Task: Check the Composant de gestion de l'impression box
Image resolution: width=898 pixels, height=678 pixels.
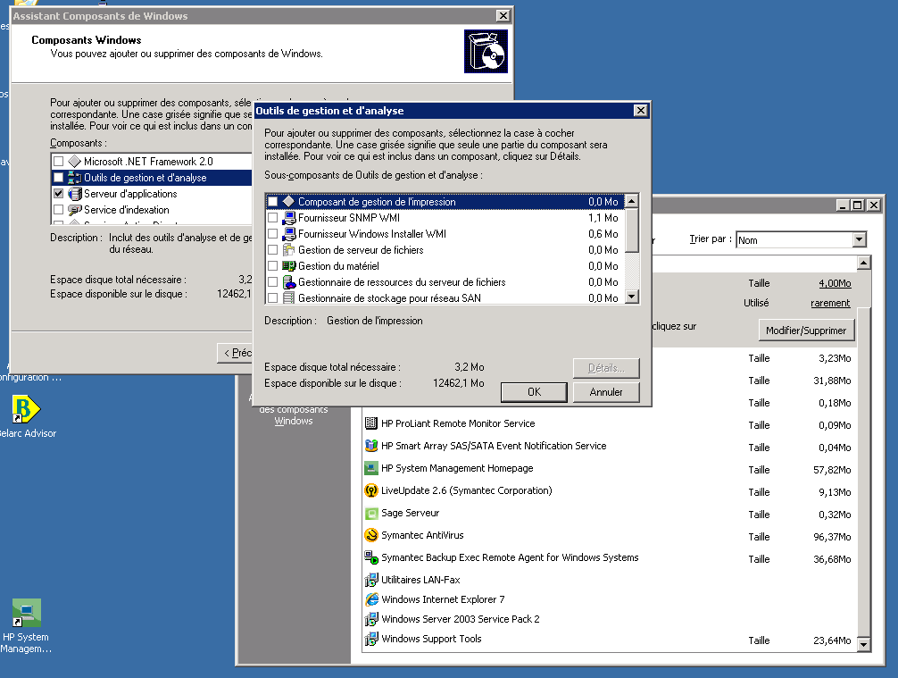Action: click(273, 202)
